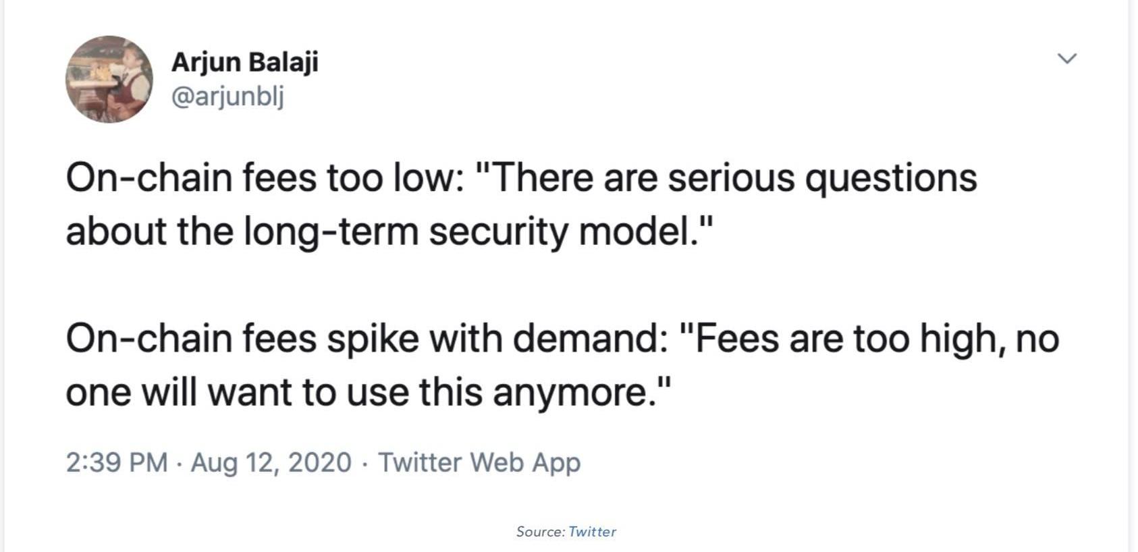Click the @arjunblj handle

coord(228,96)
